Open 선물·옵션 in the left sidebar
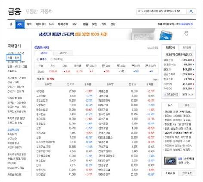 click(x=13, y=58)
